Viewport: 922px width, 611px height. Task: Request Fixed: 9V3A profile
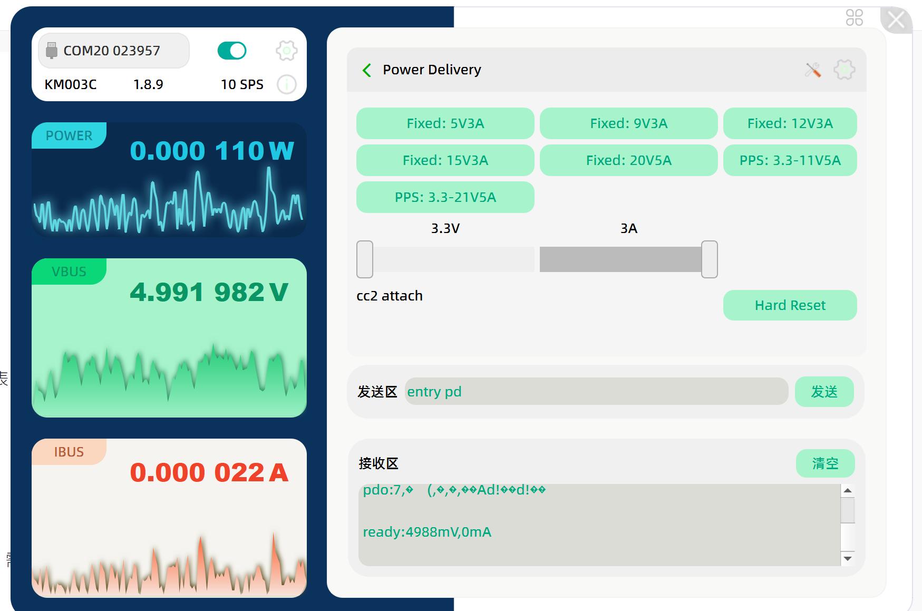(x=628, y=123)
